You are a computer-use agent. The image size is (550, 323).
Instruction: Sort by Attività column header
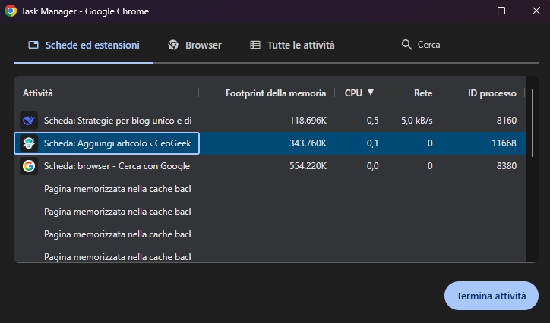(x=37, y=93)
